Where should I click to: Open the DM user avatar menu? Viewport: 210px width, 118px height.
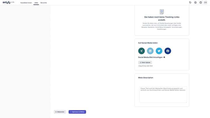(205, 3)
